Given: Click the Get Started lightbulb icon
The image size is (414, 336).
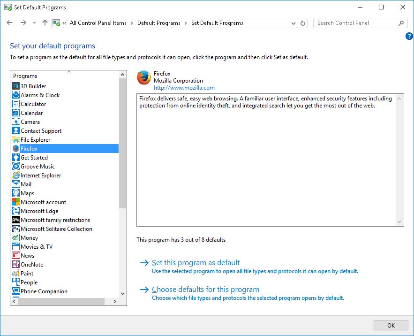Looking at the screenshot, I should coord(16,158).
